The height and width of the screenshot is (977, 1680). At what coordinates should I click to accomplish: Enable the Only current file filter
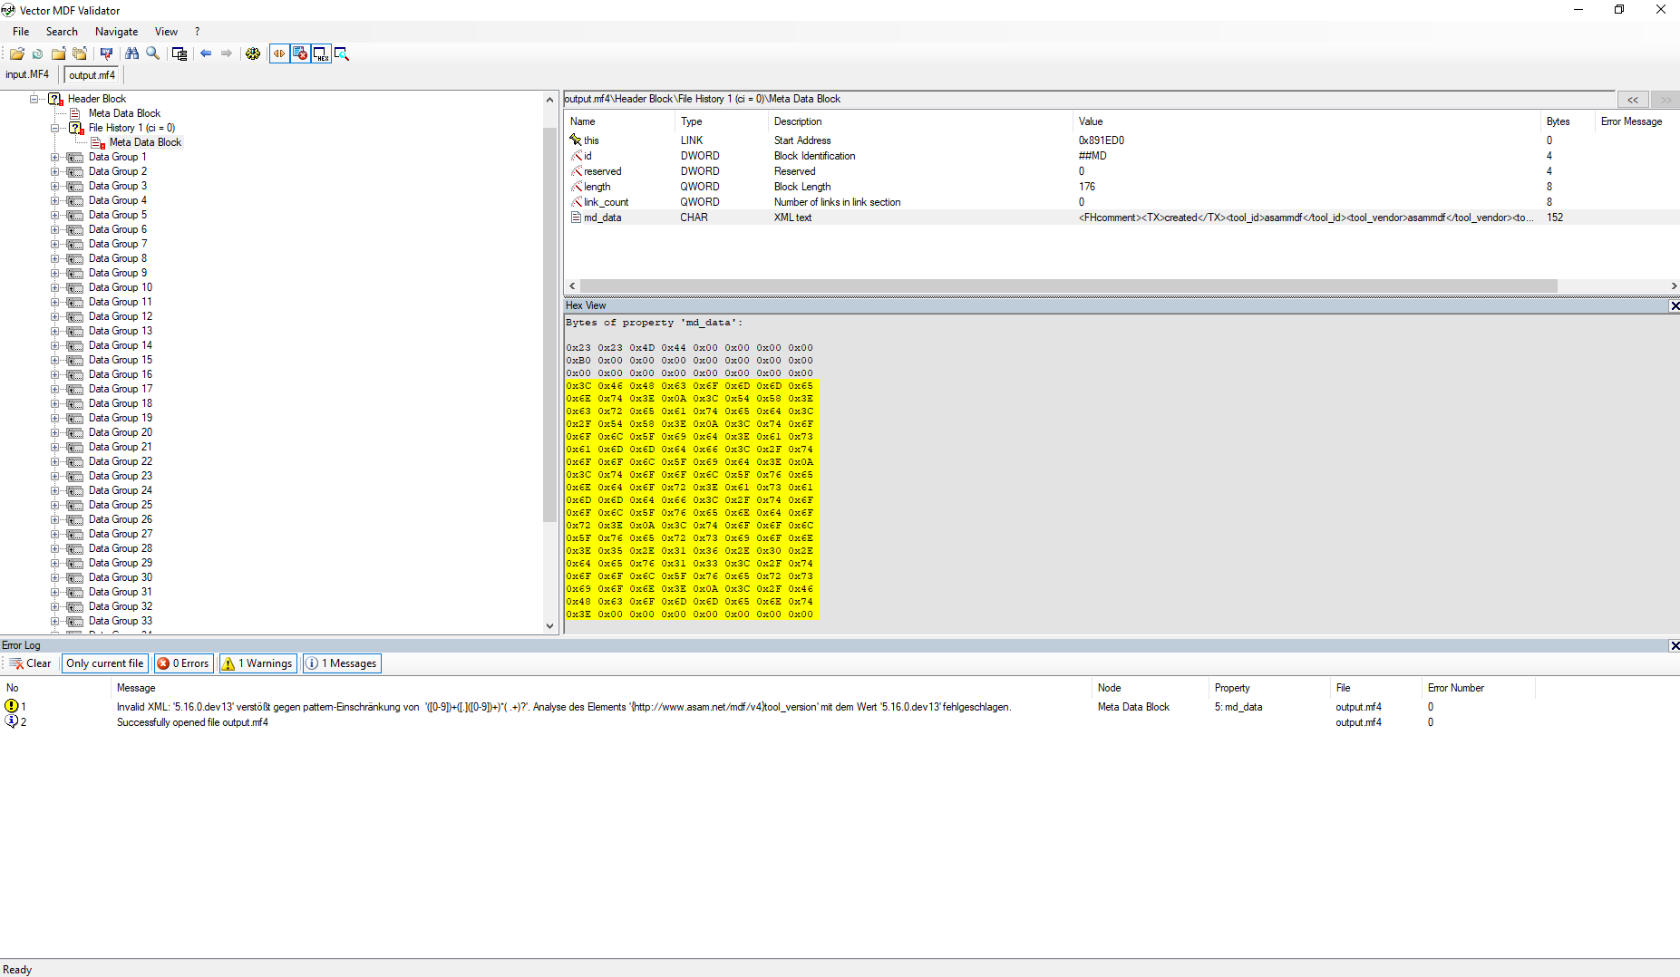[104, 663]
